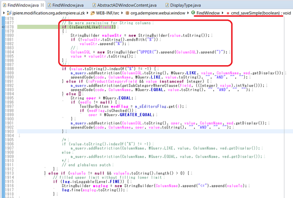The image size is (293, 198).
Task: Click line number 1888 in the gutter
Action: tap(10, 69)
